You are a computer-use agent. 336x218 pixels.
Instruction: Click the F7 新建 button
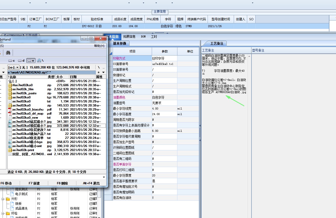(x=34, y=183)
